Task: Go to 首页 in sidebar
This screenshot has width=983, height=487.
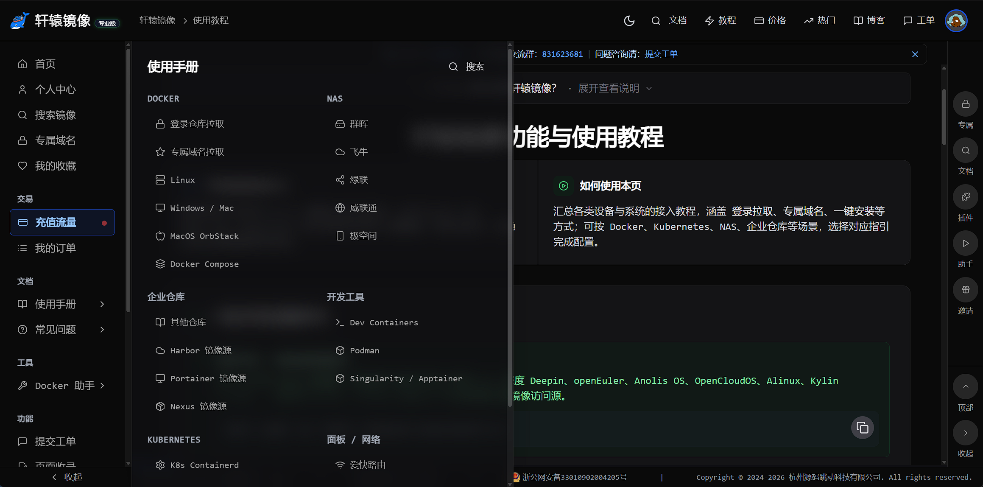Action: [x=62, y=64]
